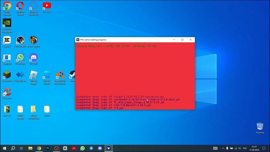Close the FML early loading progress window
Viewport: 270px width, 152px height.
coord(191,40)
